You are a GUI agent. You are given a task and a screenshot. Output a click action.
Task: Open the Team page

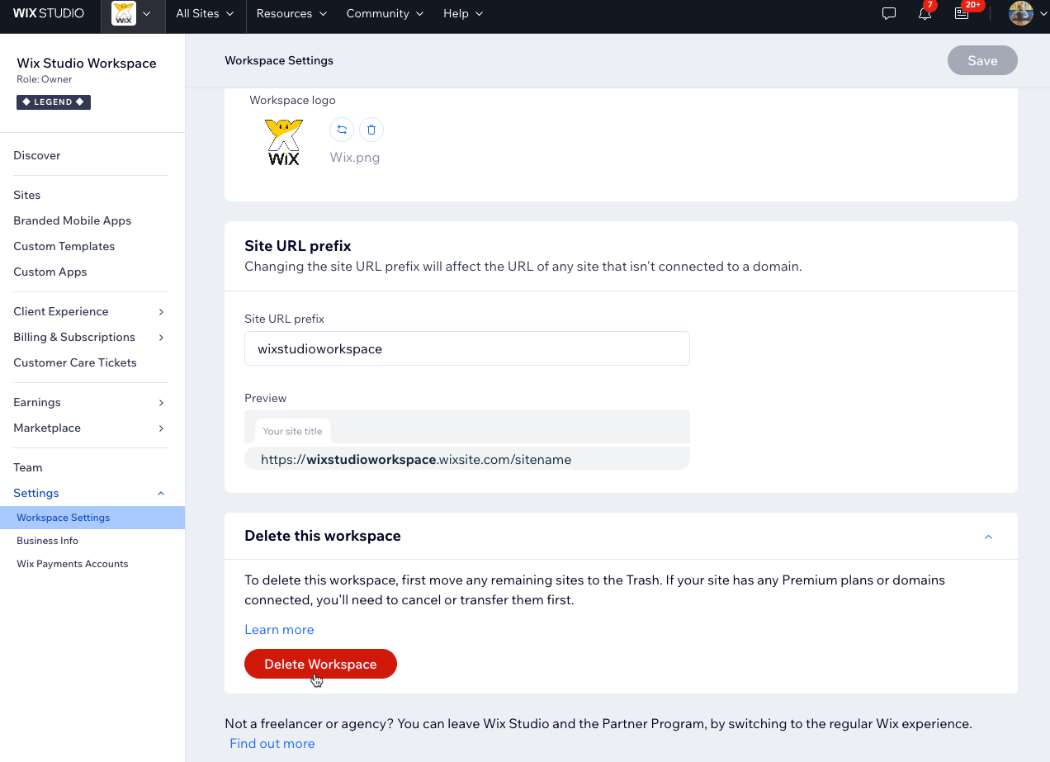click(x=28, y=467)
